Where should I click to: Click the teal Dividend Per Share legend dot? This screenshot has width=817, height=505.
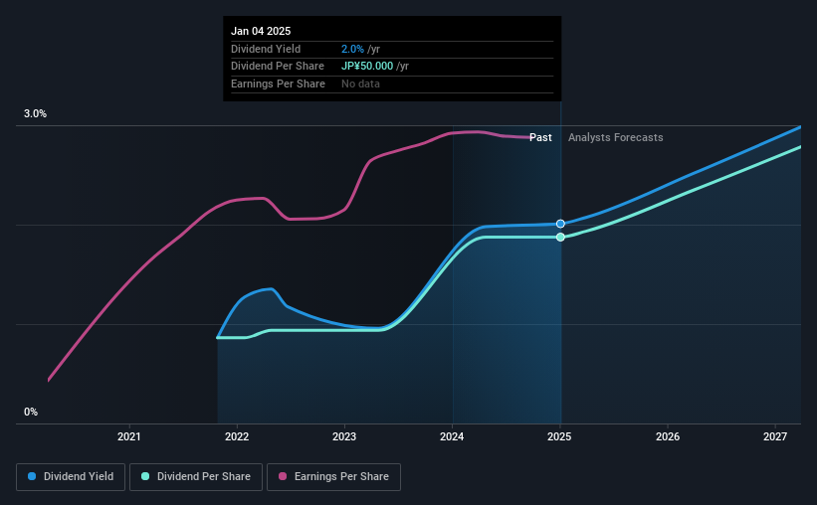[x=145, y=476]
